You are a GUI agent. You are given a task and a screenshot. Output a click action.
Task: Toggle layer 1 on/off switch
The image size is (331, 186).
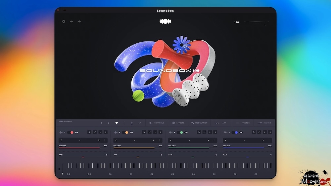[x=71, y=132]
